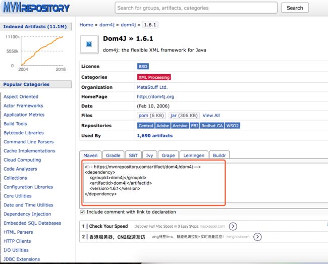Switch to the Maven tab
Image resolution: width=328 pixels, height=264 pixels.
[x=90, y=155]
